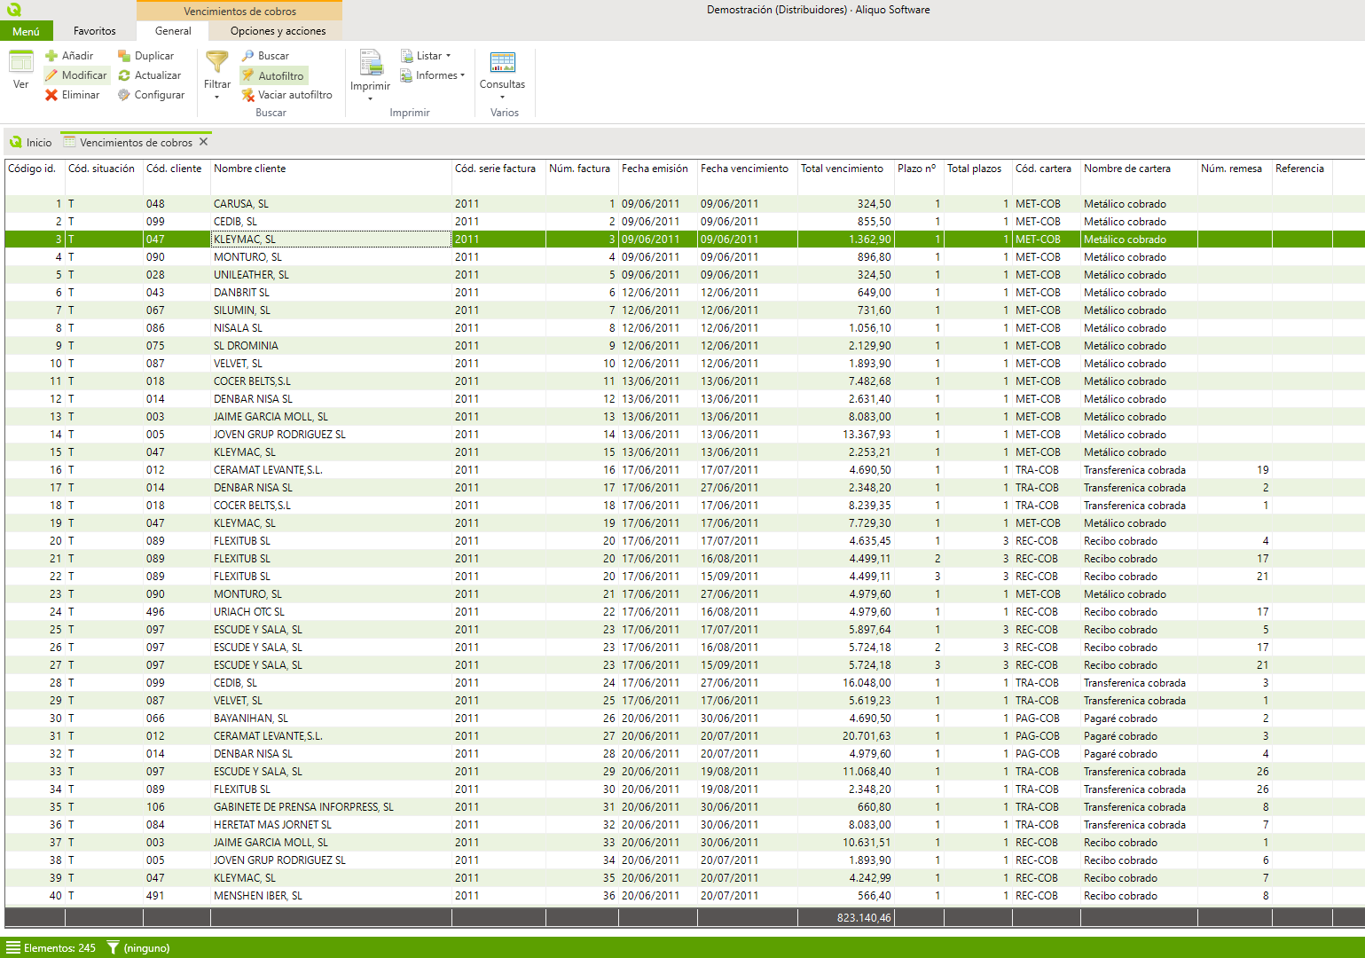Click the 823.140,46 summary total
Image resolution: width=1365 pixels, height=958 pixels.
(x=846, y=917)
